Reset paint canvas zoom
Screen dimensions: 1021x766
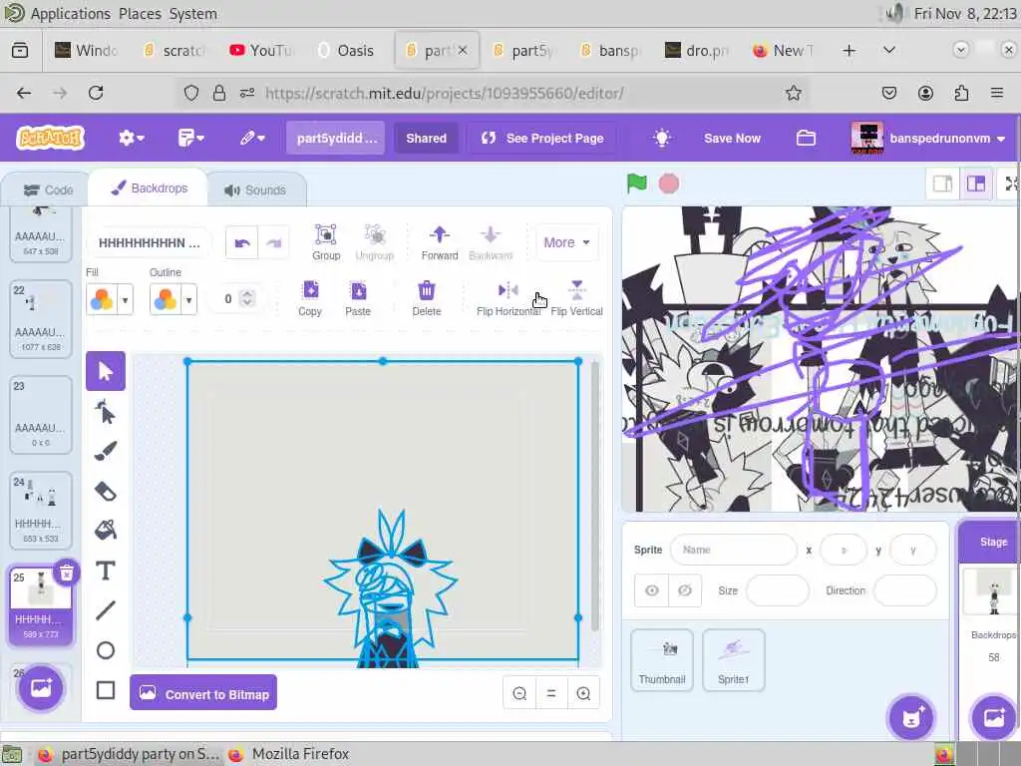click(551, 694)
